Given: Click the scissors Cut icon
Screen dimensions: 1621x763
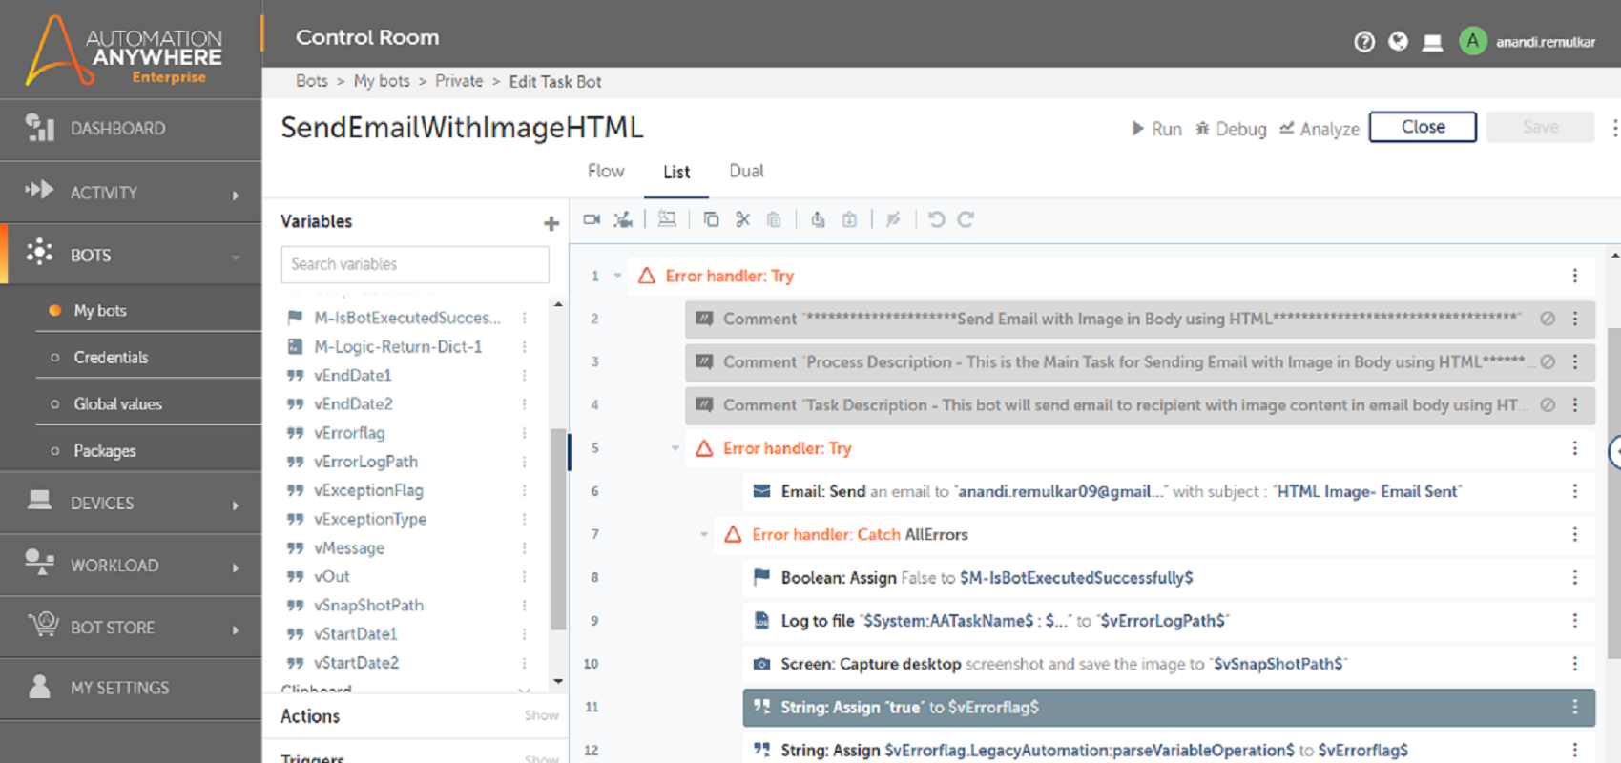Looking at the screenshot, I should 742,220.
